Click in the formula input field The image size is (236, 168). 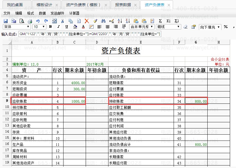pyautogui.click(x=89, y=34)
